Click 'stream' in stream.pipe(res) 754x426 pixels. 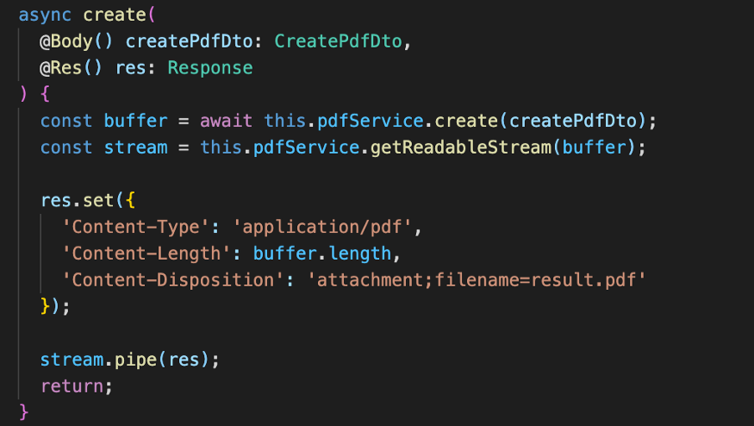click(72, 360)
